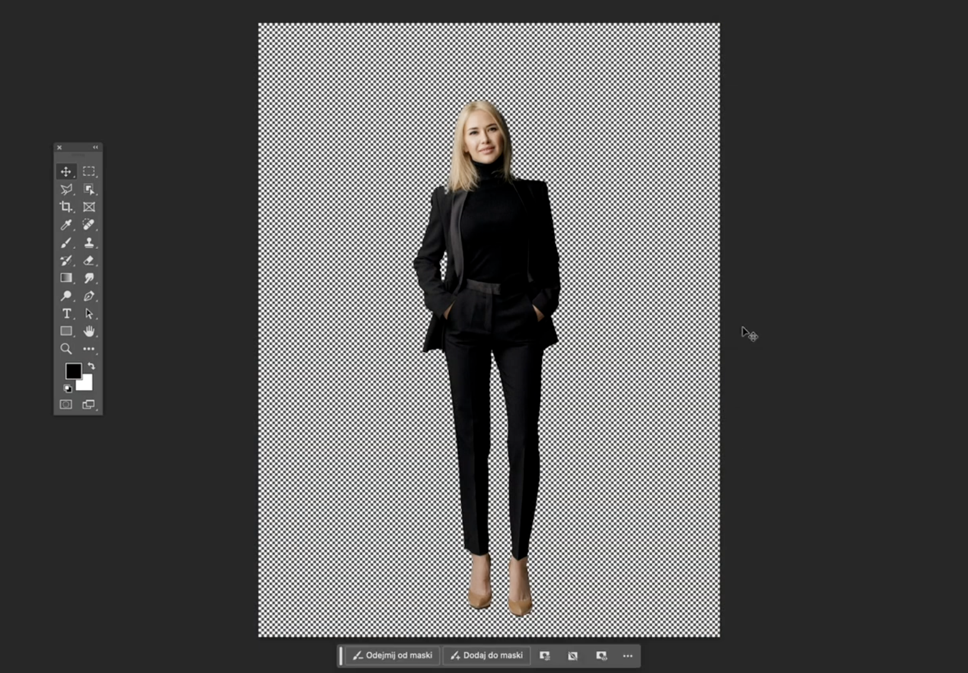Image resolution: width=968 pixels, height=673 pixels.
Task: Open the Edit Toolbar three-dots menu
Action: [89, 349]
